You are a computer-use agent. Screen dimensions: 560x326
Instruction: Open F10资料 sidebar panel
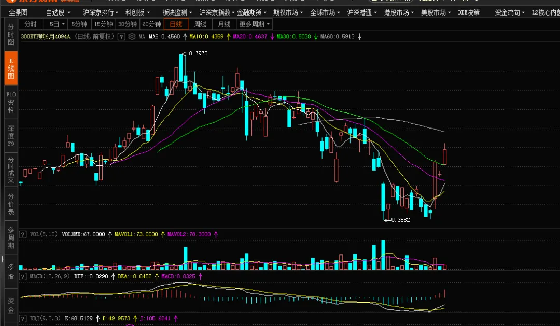(11, 102)
